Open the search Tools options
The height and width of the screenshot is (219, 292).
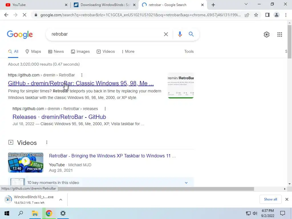(x=189, y=51)
